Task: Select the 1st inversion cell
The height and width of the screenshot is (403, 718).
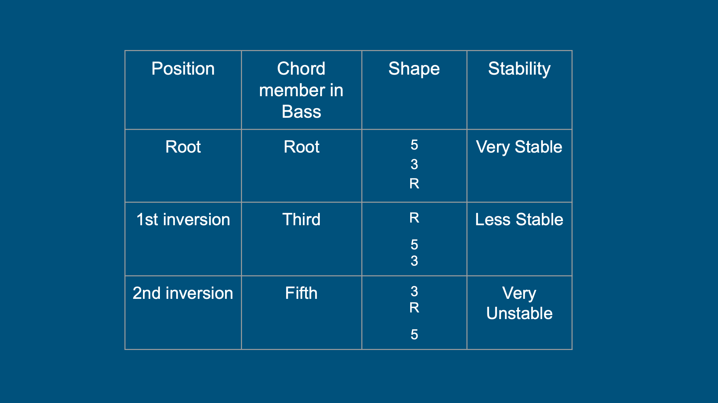Action: pos(183,220)
